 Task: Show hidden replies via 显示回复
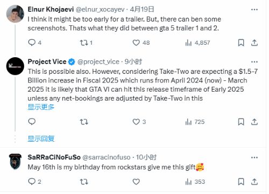41,138
